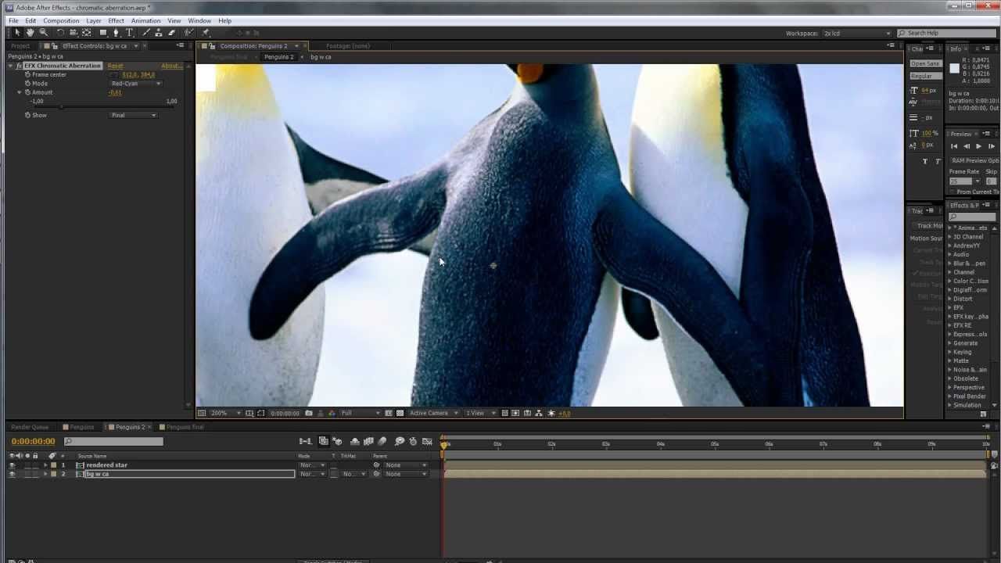Open the Graph Editor button
This screenshot has width=1001, height=563.
tap(427, 442)
